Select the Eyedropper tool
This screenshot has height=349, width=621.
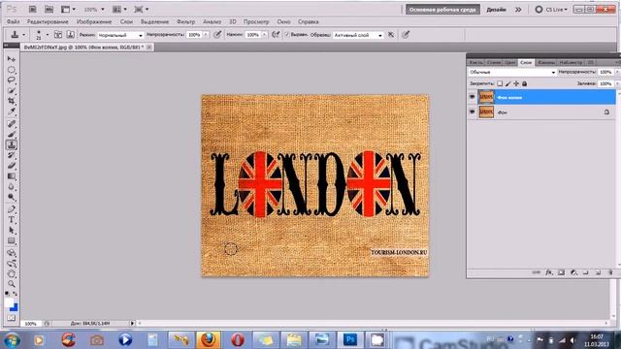(11, 112)
